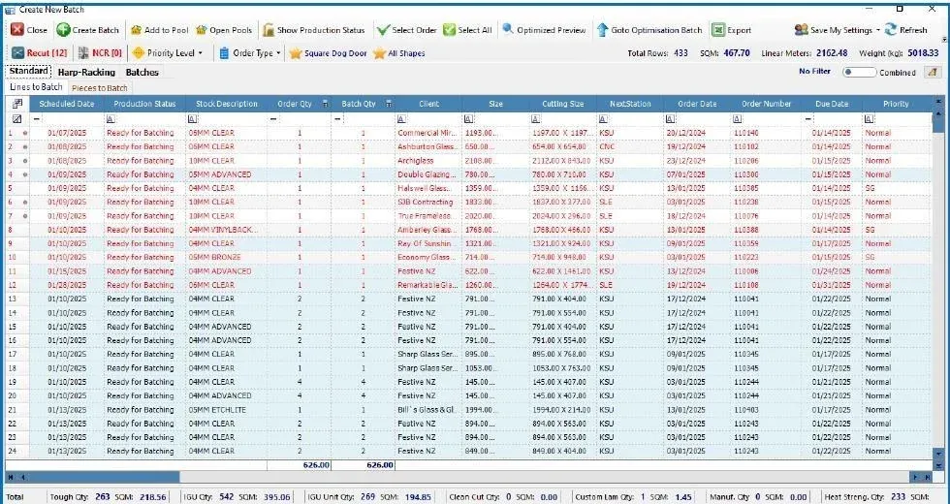Click filter operator icon under Priority column
950x504 pixels.
(870, 118)
